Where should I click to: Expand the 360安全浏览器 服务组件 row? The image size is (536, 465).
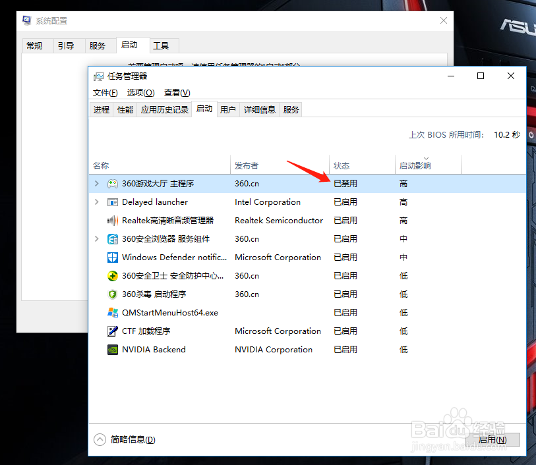[97, 239]
